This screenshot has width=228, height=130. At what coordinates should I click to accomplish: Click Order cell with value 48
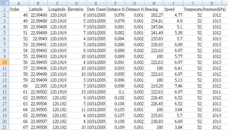(19, 15)
